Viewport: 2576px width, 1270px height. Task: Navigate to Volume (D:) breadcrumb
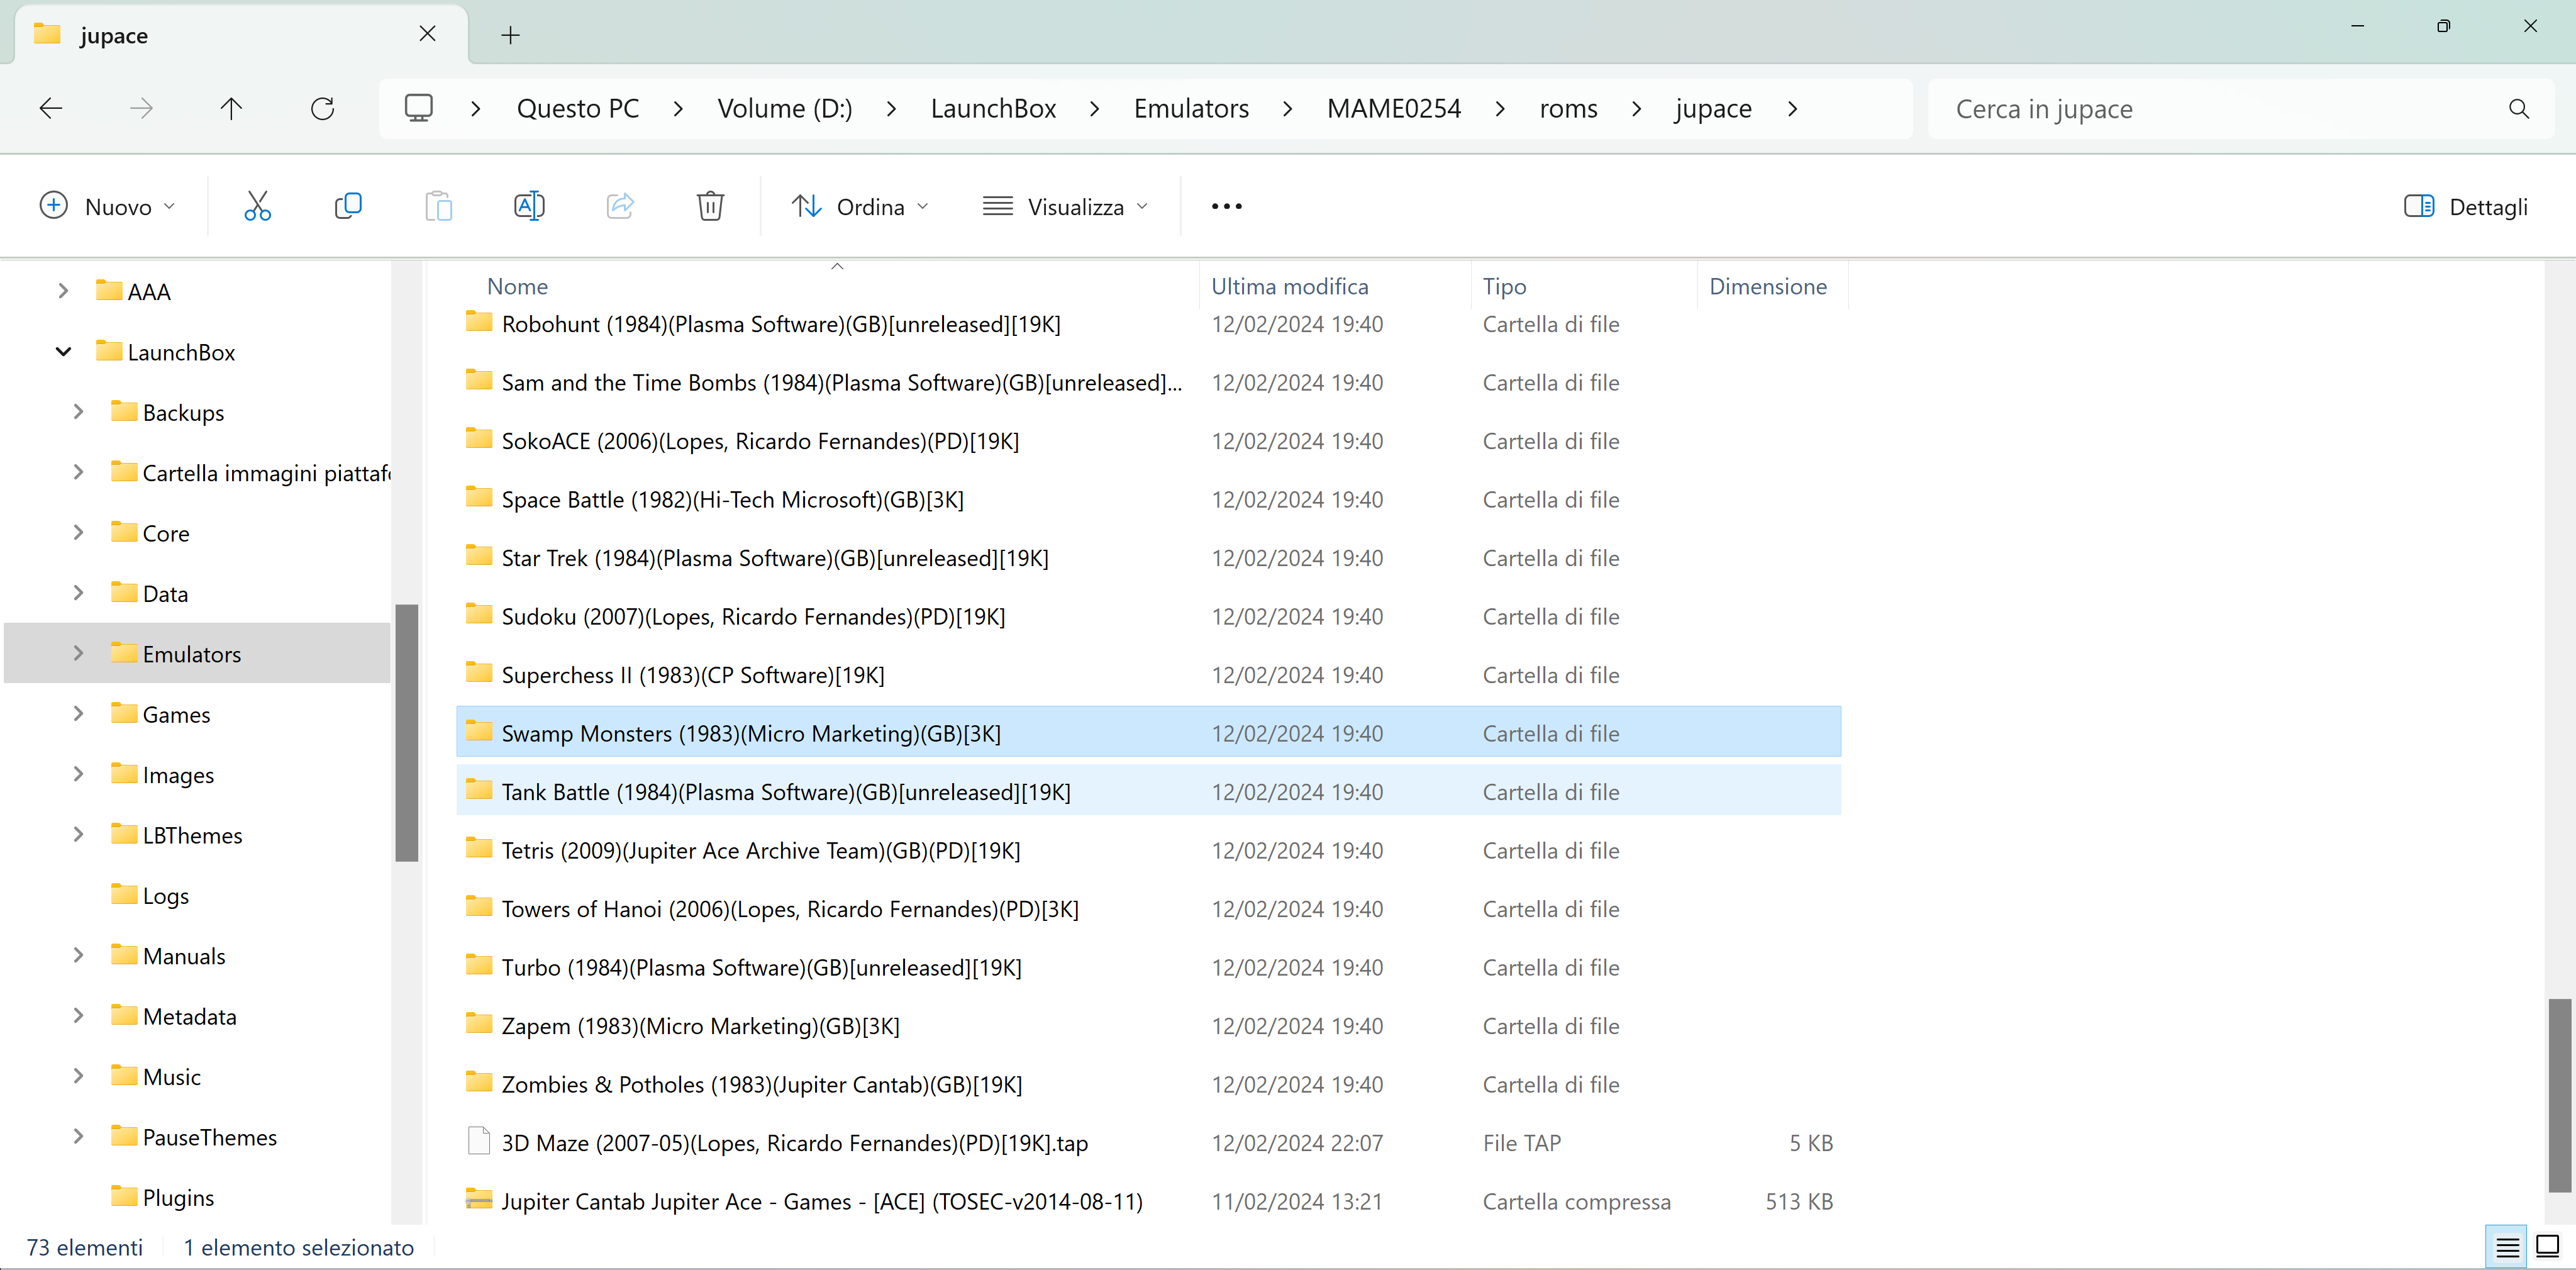784,108
